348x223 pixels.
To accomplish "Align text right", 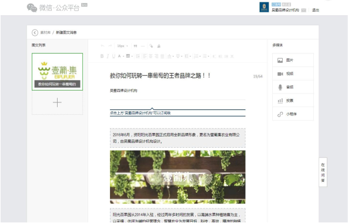I will tap(156, 56).
